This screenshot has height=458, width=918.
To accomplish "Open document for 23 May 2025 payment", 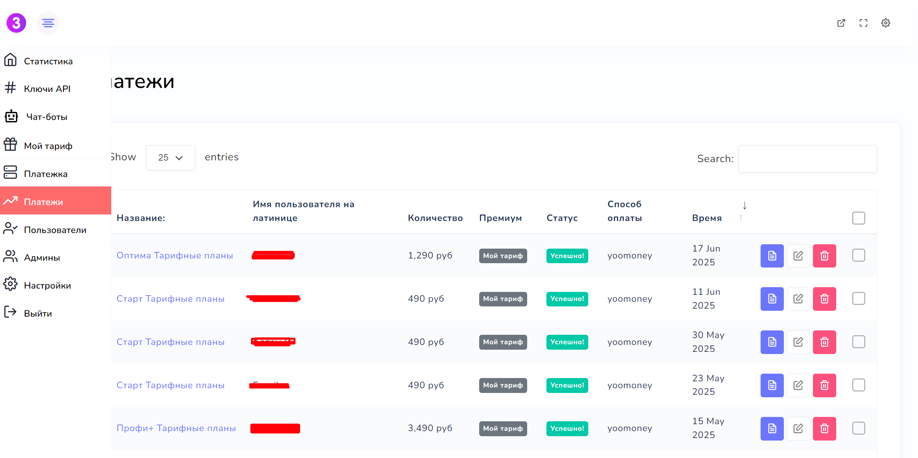I will click(x=772, y=385).
